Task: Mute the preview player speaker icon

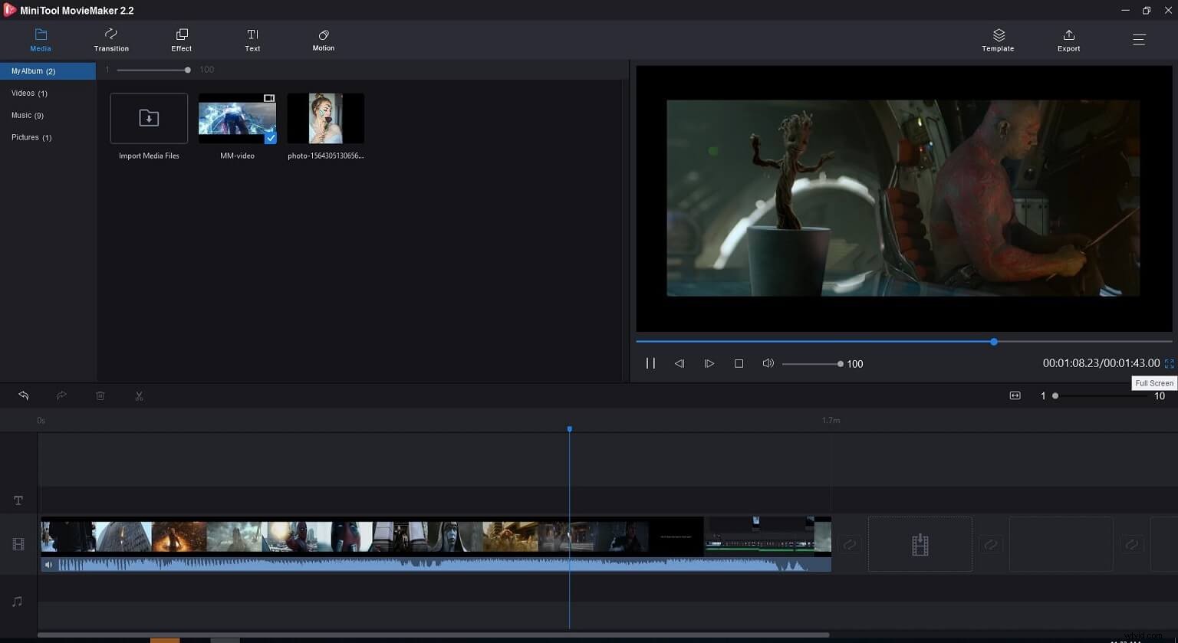Action: click(x=768, y=363)
